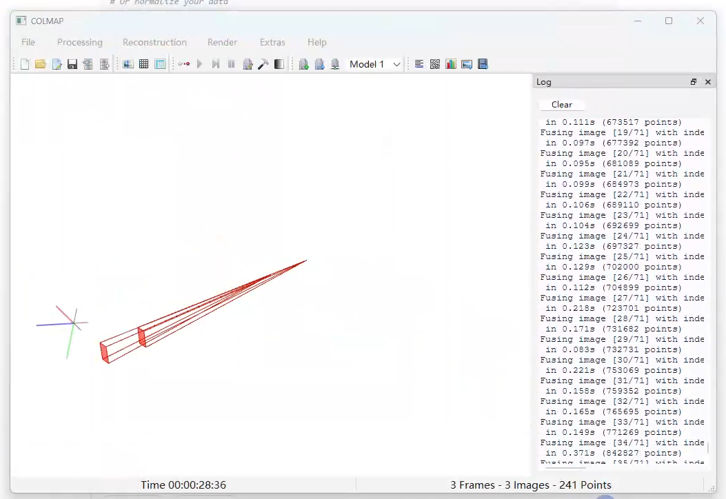The height and width of the screenshot is (499, 726).
Task: Open Database management icon
Action: tap(160, 64)
